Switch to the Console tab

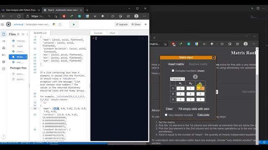pos(98,33)
